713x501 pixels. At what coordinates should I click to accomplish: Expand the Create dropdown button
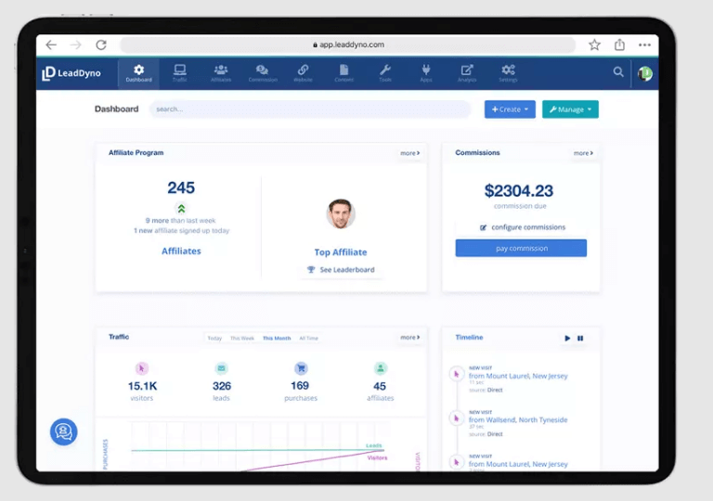click(x=510, y=109)
